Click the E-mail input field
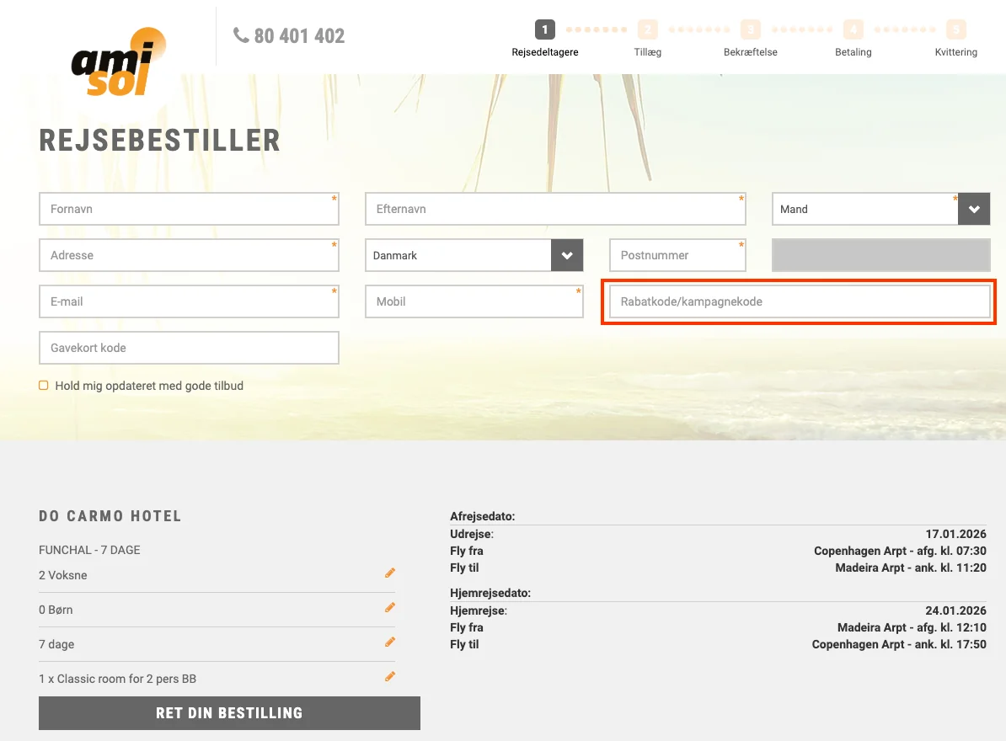Screen dimensions: 1006x741 [x=189, y=301]
